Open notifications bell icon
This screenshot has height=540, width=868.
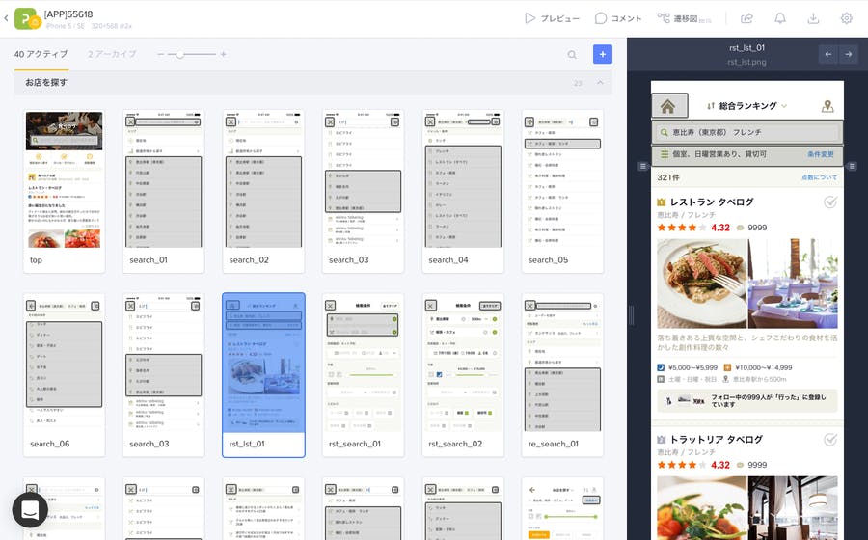pos(780,18)
